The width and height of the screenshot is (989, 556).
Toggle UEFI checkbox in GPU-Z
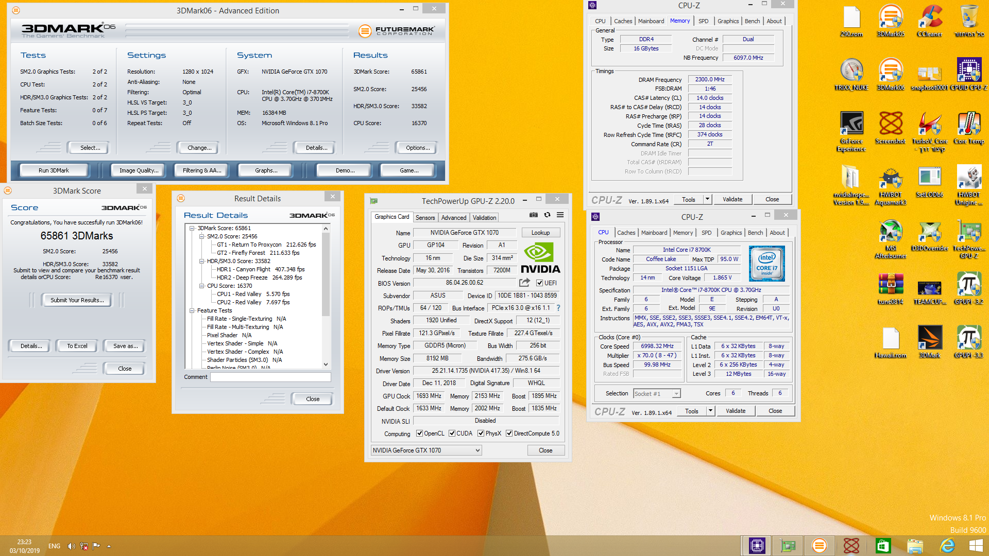[539, 283]
